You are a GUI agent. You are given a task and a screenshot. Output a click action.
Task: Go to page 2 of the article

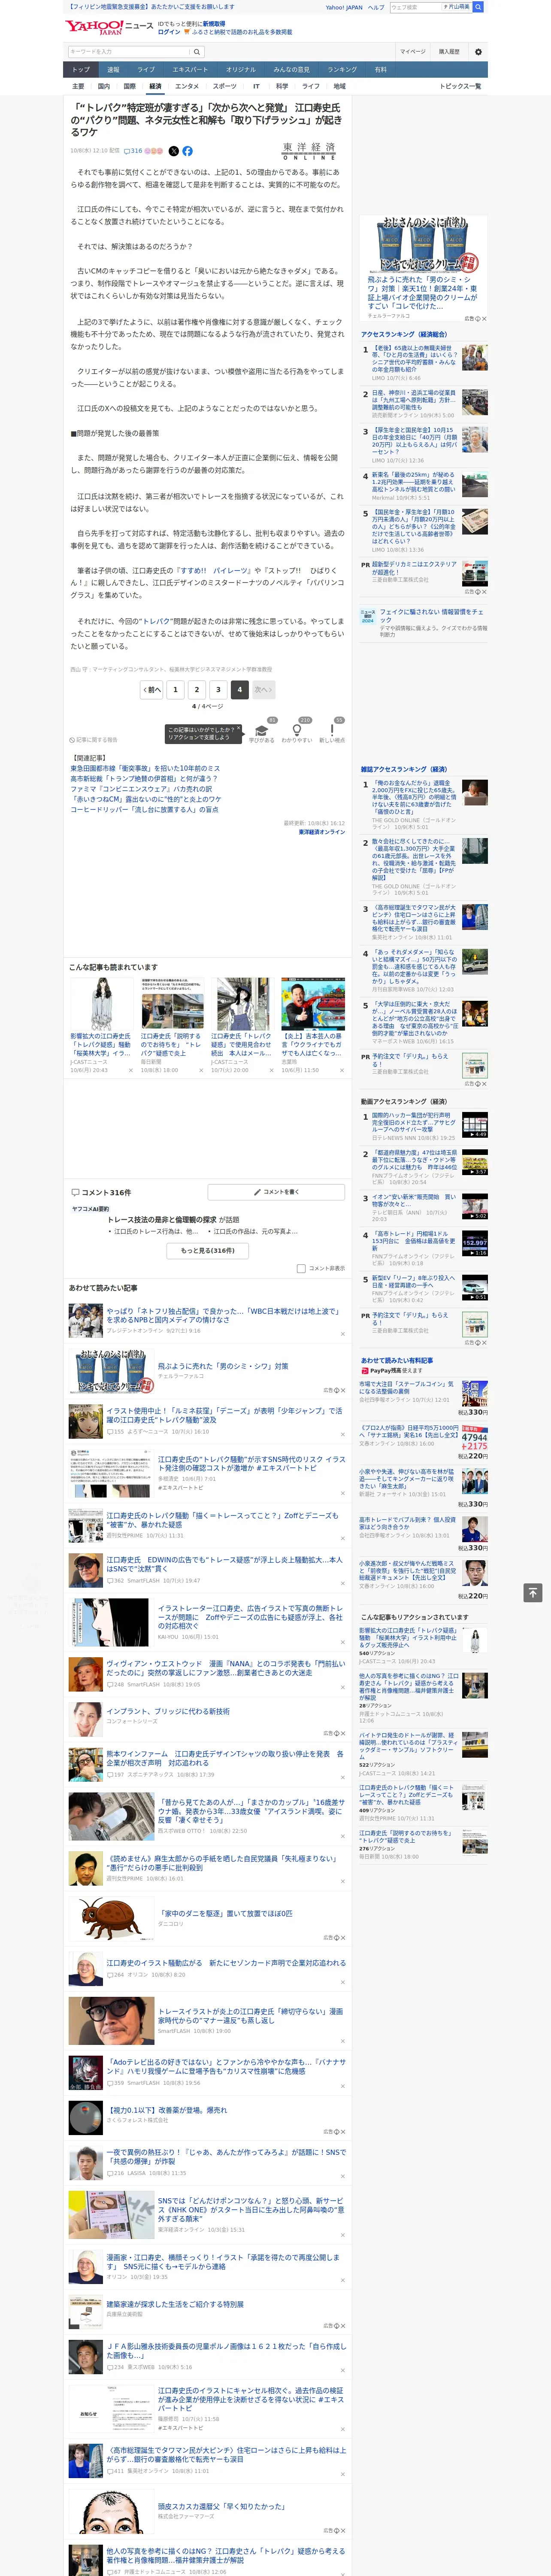(197, 689)
